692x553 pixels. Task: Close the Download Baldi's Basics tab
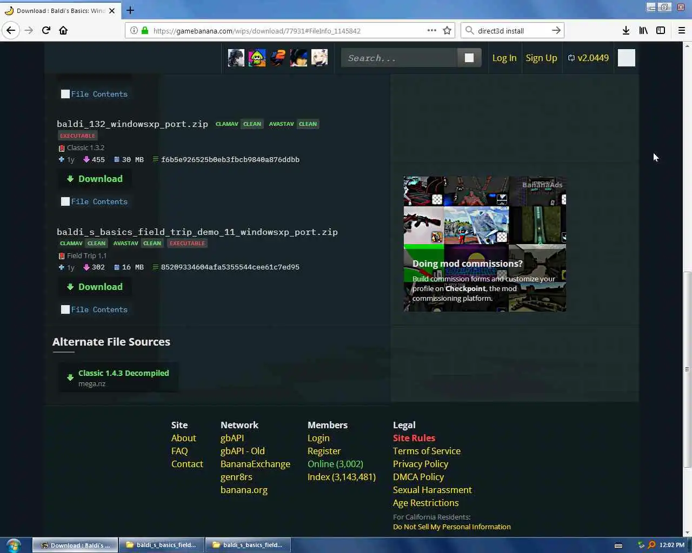(x=112, y=10)
